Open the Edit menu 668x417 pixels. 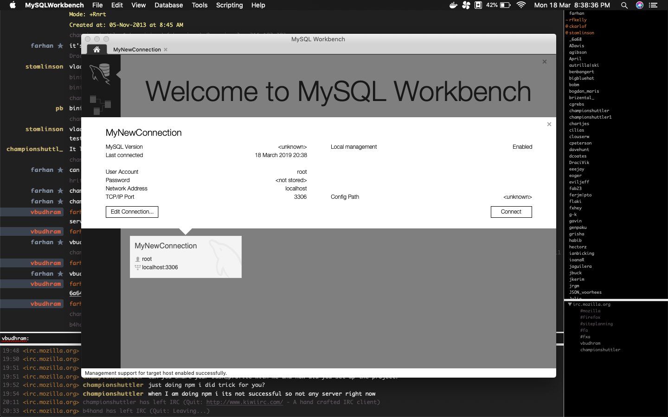tap(117, 5)
